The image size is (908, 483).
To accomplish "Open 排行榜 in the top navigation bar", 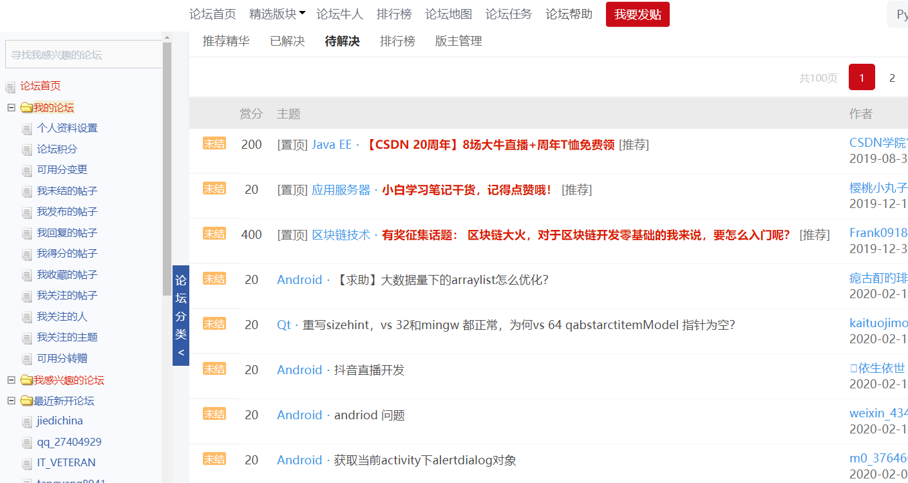I will coord(394,14).
